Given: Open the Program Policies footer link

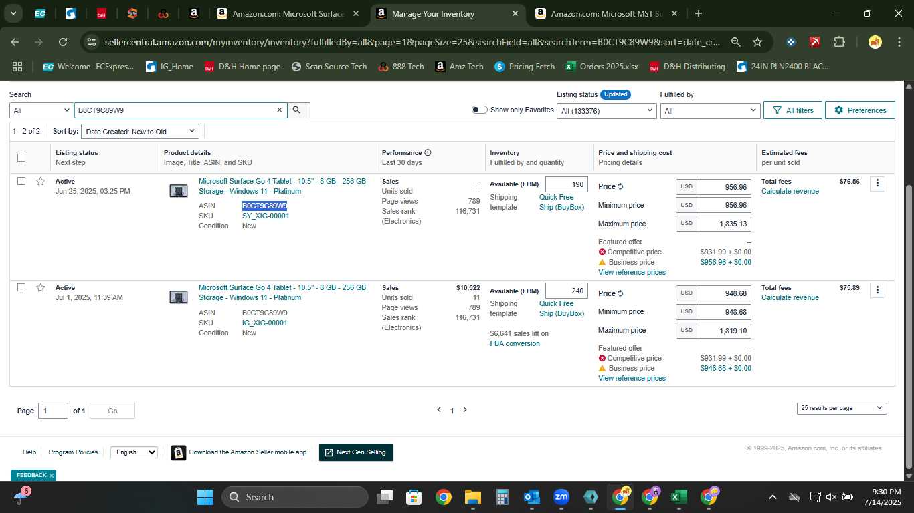Looking at the screenshot, I should [x=73, y=452].
